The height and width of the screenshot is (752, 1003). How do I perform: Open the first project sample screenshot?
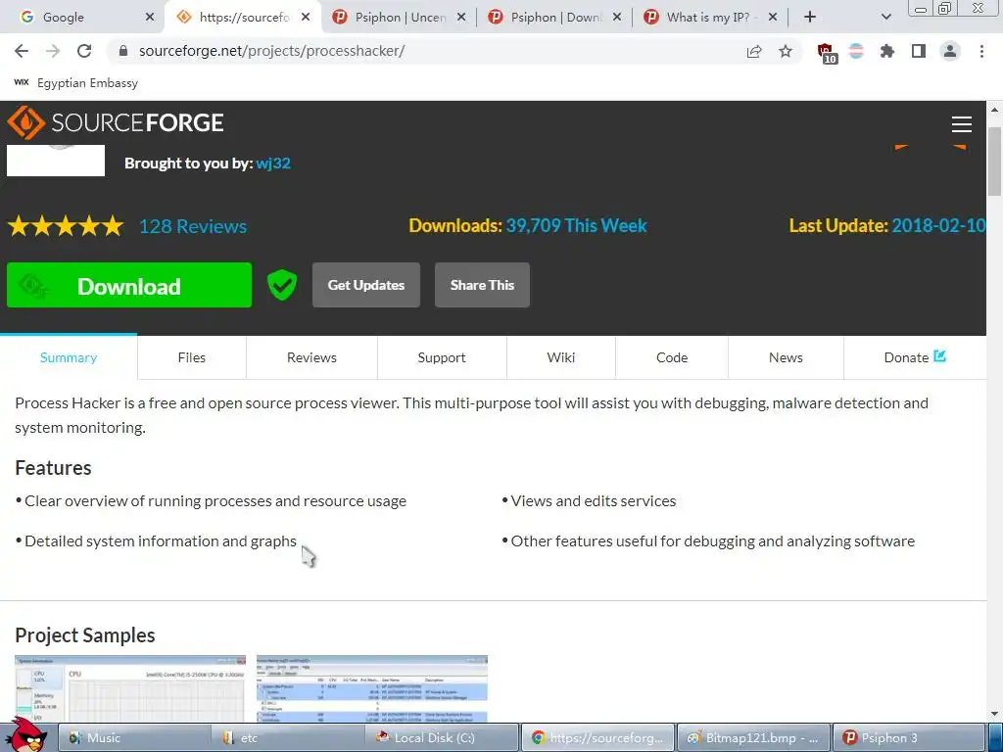(x=130, y=688)
